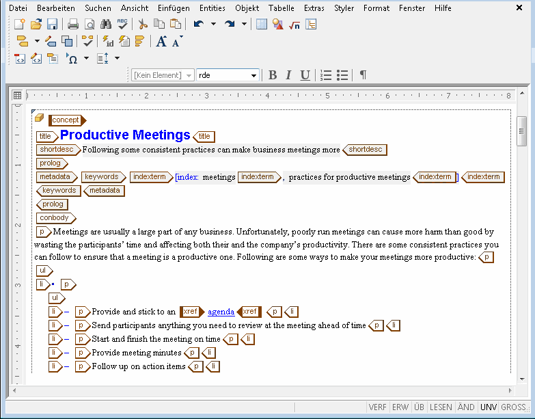Cut selection with the scissors icon
The width and height of the screenshot is (535, 419).
point(143,24)
